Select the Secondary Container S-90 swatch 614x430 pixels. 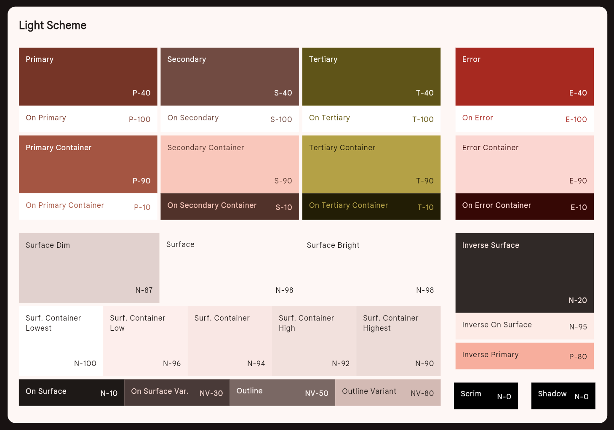230,164
